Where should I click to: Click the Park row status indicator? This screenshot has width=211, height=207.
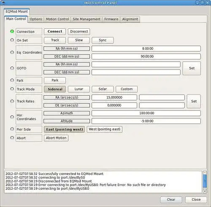pyautogui.click(x=12, y=80)
